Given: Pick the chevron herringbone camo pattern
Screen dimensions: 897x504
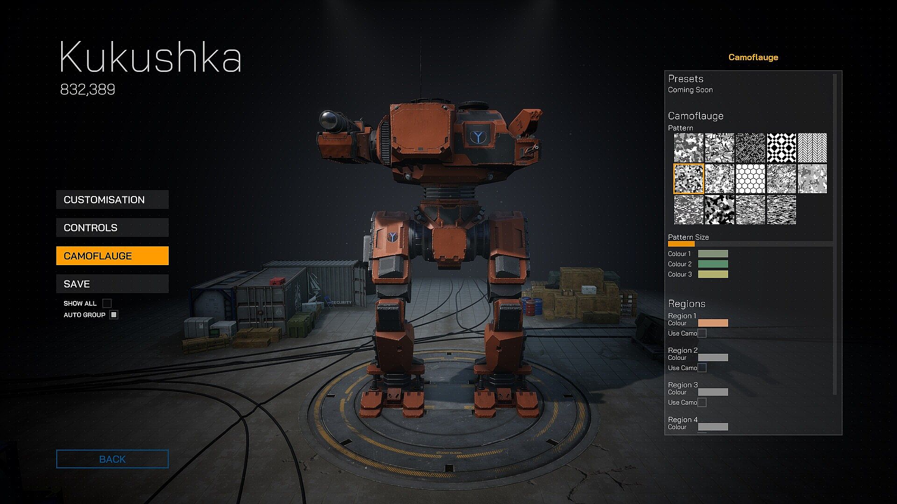Looking at the screenshot, I should pyautogui.click(x=812, y=147).
